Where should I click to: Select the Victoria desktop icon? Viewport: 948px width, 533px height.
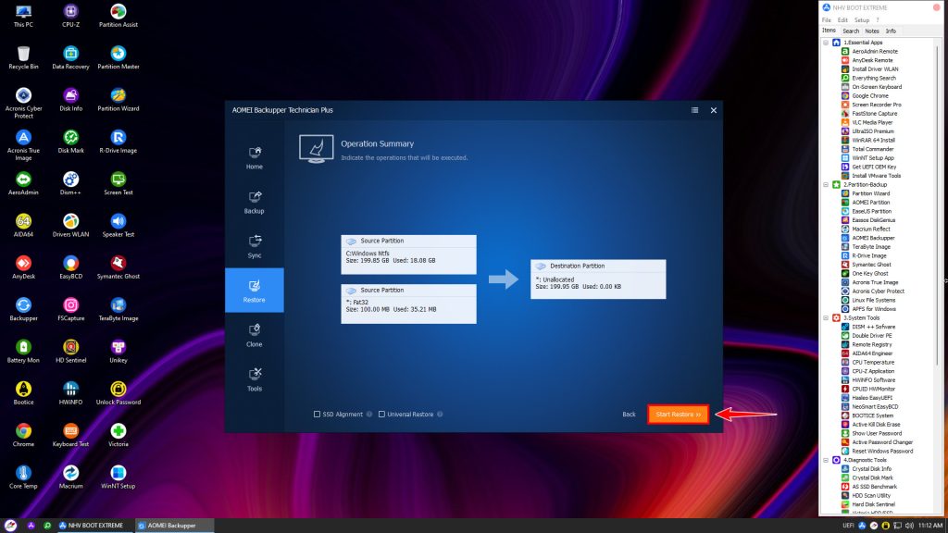(118, 435)
